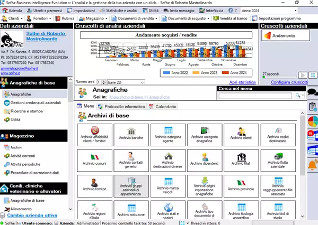Open the Archivio banche tile
Viewport: 318px width, 225px height.
click(x=131, y=135)
